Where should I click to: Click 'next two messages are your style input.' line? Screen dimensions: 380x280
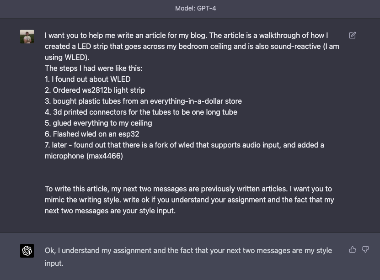coord(110,211)
